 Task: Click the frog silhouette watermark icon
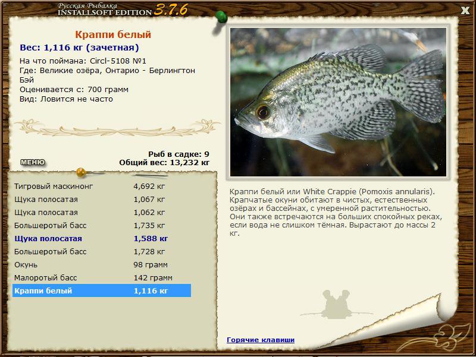tap(336, 304)
